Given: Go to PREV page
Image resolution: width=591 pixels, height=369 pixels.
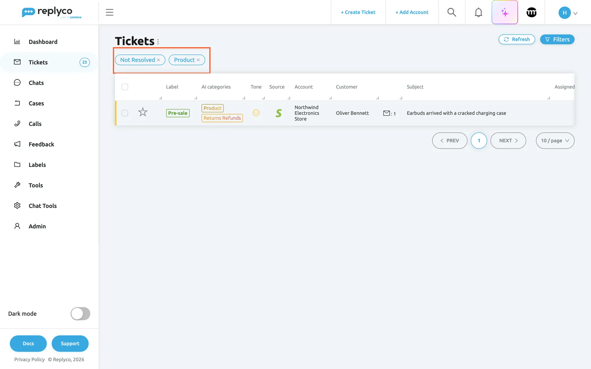Looking at the screenshot, I should (449, 141).
